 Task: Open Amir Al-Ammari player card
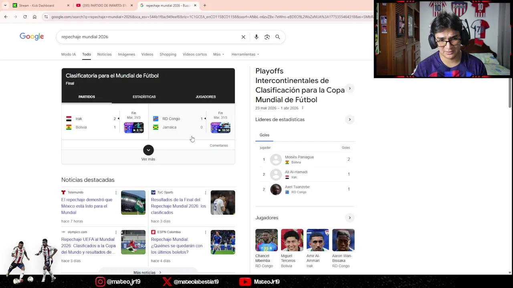pos(318,248)
